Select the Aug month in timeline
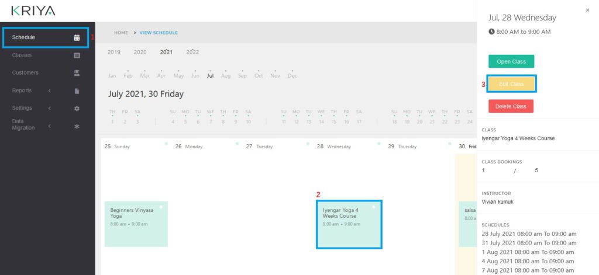The width and height of the screenshot is (599, 275). [226, 76]
